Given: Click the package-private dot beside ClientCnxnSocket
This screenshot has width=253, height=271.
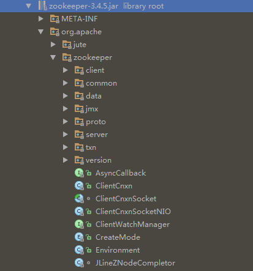Looking at the screenshot, I should pos(88,198).
